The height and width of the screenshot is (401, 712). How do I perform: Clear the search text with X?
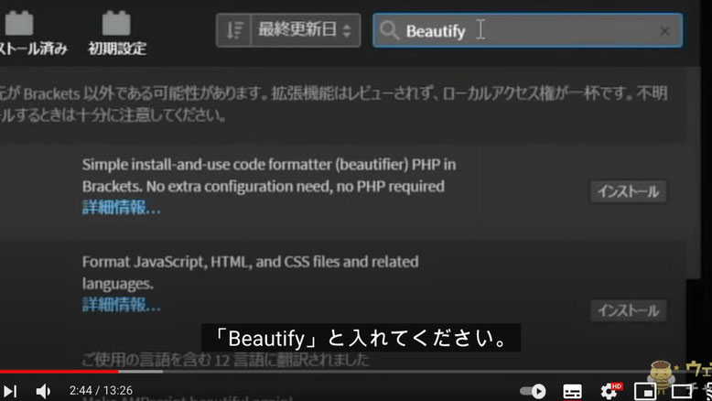(664, 31)
